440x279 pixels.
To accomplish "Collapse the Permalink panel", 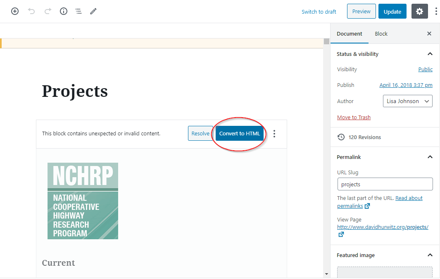I will coord(430,157).
